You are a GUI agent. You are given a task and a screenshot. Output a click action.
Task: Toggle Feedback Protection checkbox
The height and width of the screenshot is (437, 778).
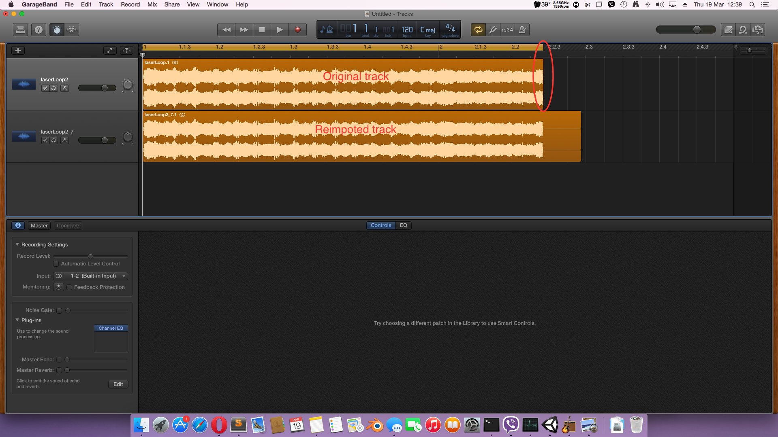pyautogui.click(x=68, y=287)
